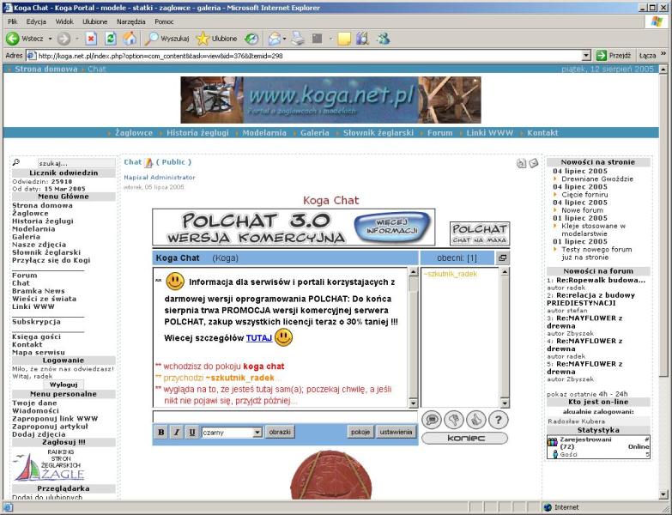This screenshot has width=672, height=515.
Task: Click the Drewniane Gwoździe news link
Action: (597, 179)
